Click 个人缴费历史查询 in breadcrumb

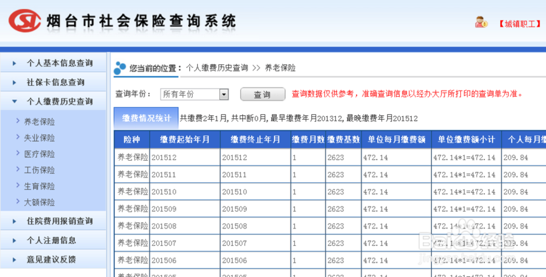coord(217,68)
